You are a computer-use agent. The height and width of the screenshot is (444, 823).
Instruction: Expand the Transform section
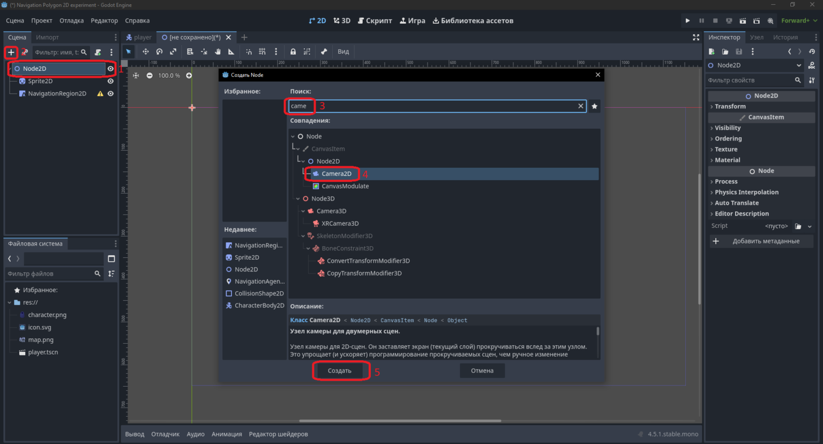(761, 106)
